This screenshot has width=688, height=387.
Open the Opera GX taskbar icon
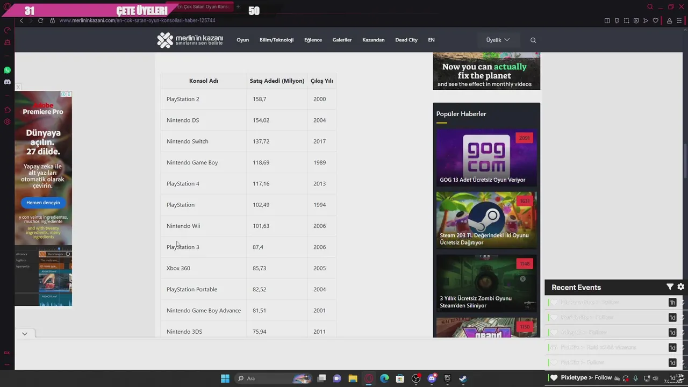(x=369, y=378)
